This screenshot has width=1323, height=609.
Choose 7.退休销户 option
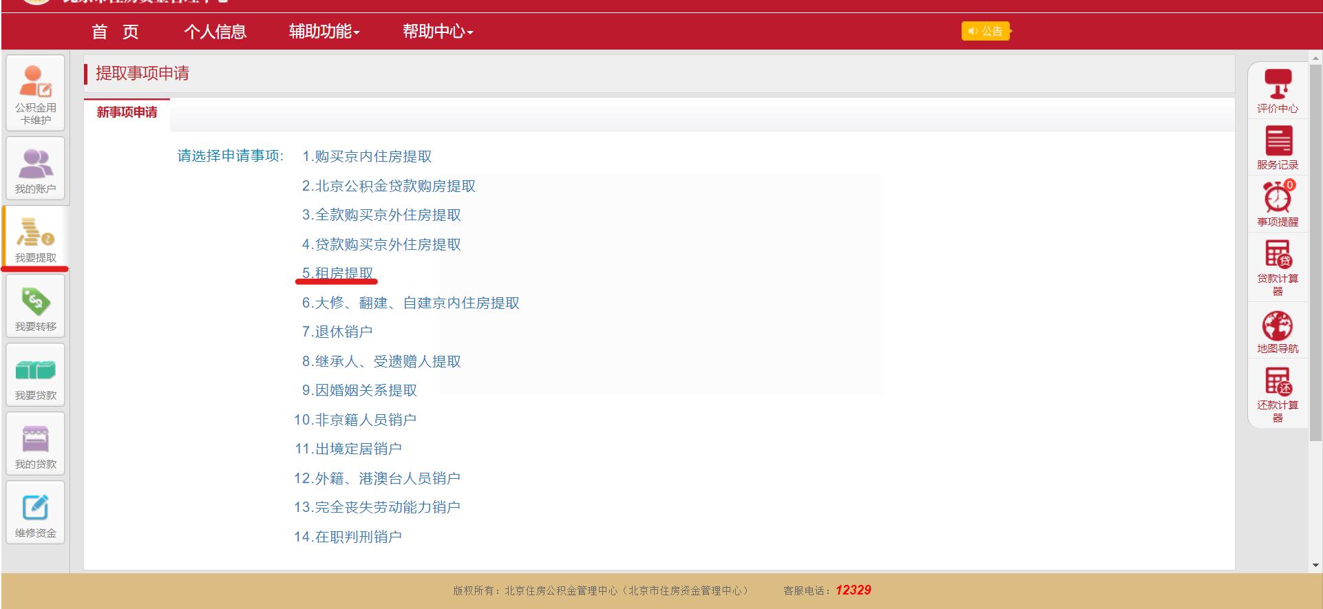point(337,332)
